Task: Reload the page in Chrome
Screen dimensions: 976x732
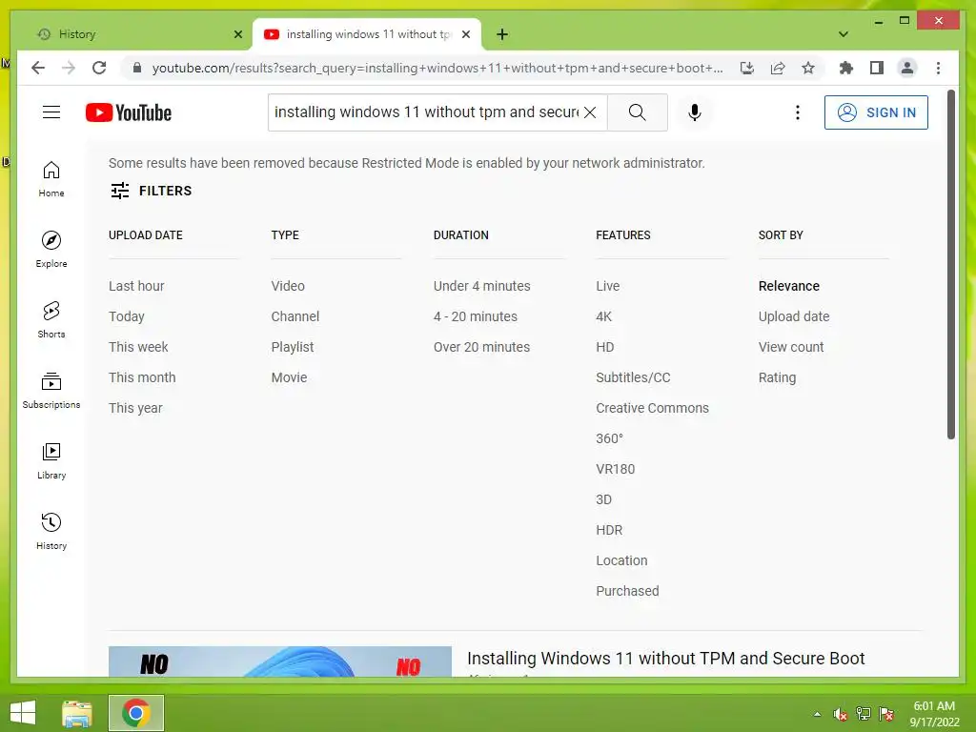Action: 99,68
